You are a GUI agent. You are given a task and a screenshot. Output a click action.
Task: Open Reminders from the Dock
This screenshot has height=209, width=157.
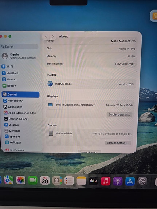(x=69, y=181)
